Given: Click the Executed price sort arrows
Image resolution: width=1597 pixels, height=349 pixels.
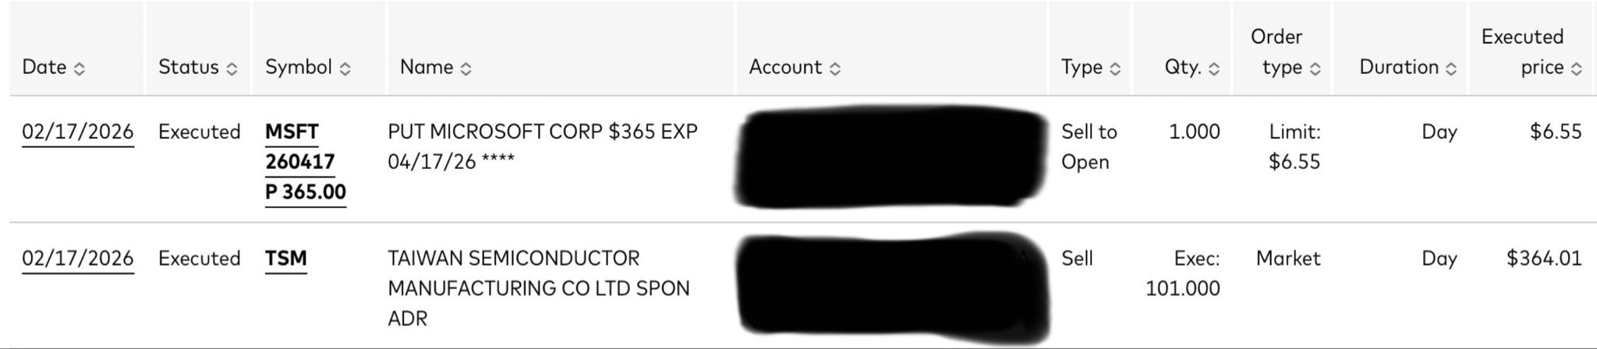Looking at the screenshot, I should point(1576,69).
